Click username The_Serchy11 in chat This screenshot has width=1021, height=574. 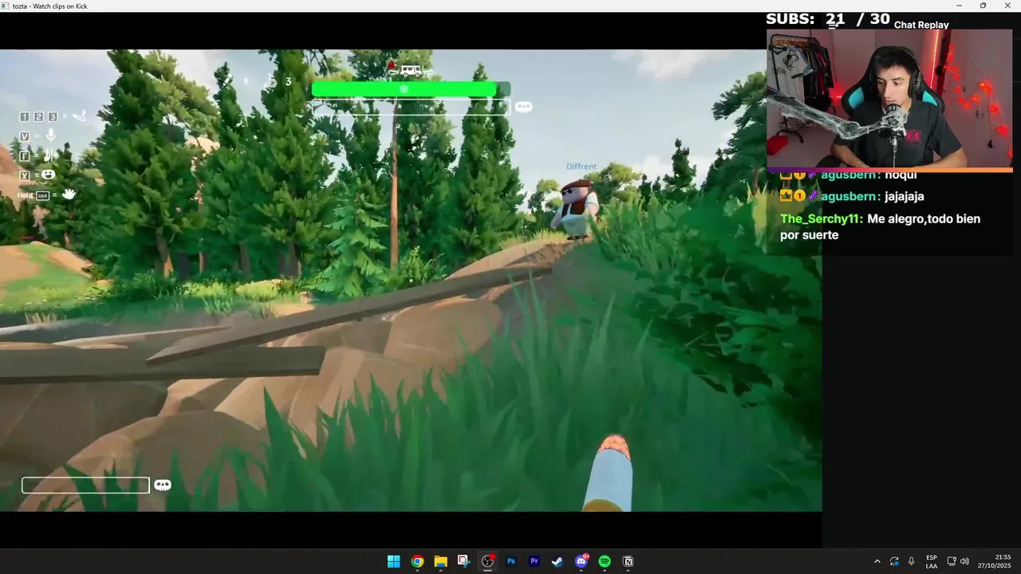pyautogui.click(x=822, y=218)
